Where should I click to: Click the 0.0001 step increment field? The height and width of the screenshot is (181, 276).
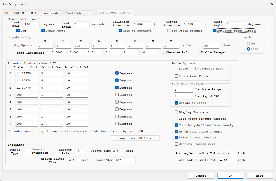[59, 52]
